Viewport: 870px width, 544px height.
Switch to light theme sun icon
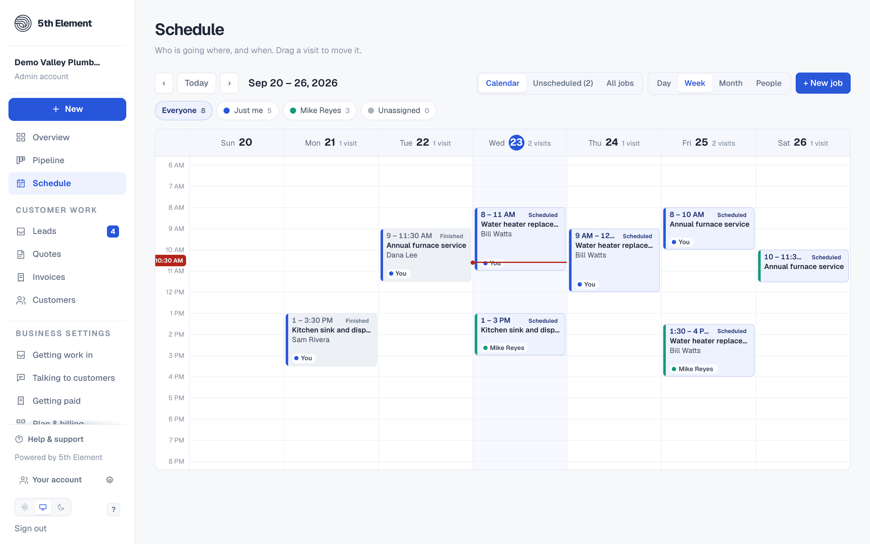pos(25,507)
